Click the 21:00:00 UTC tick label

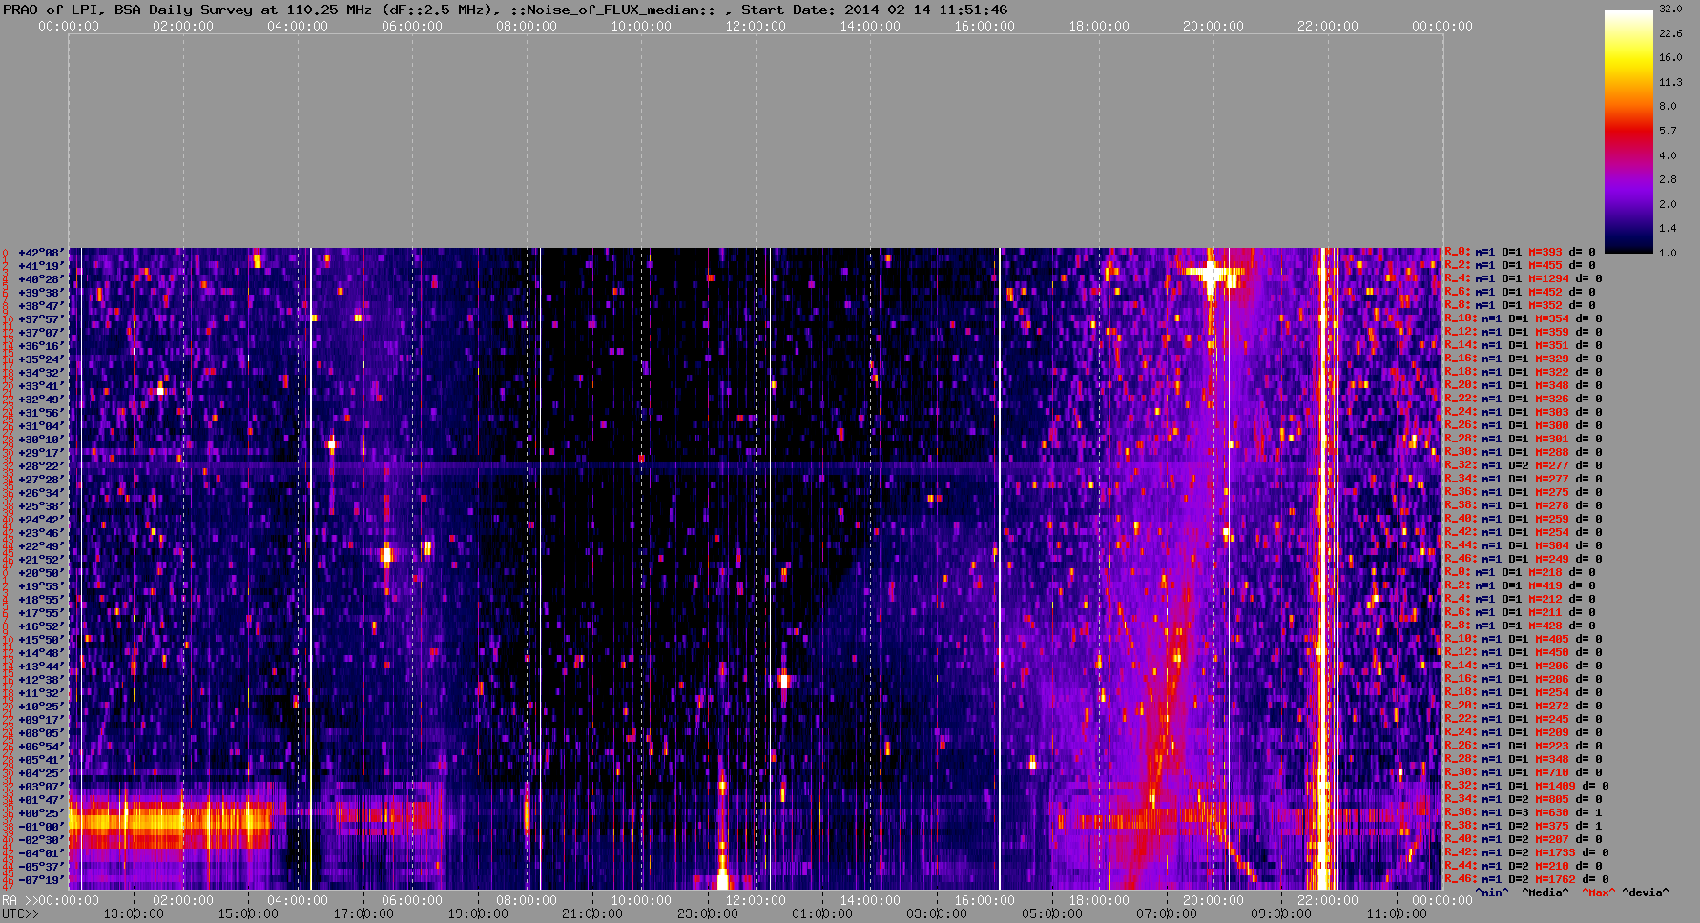pyautogui.click(x=592, y=913)
